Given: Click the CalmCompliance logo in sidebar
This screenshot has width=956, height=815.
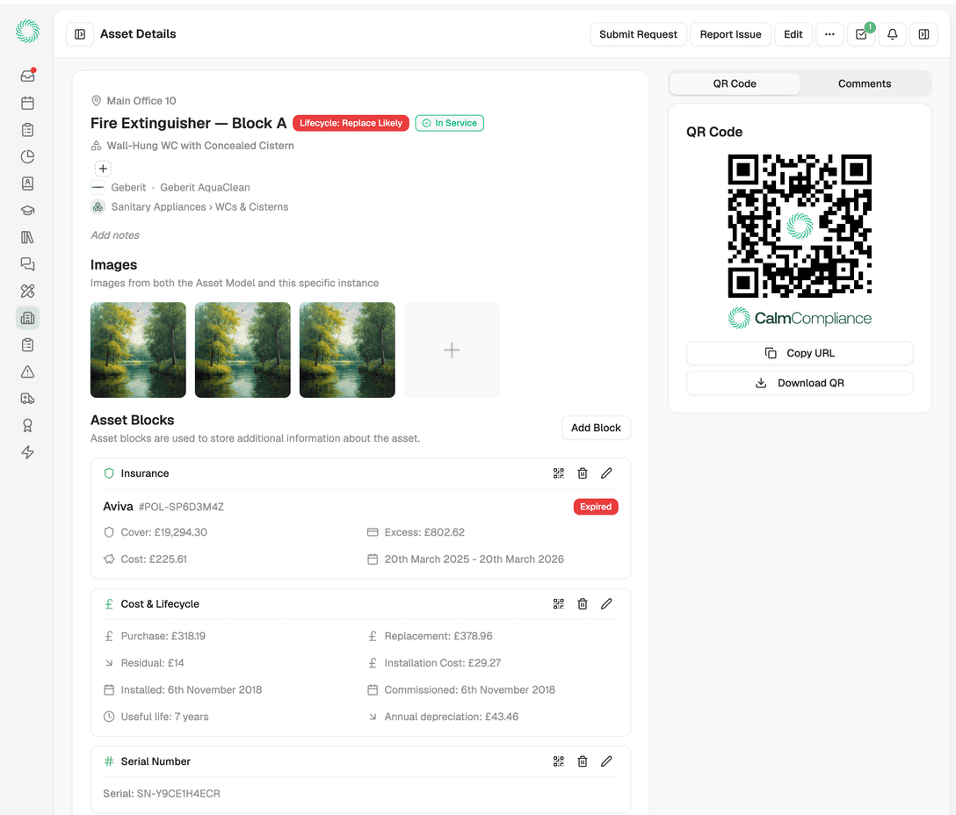Looking at the screenshot, I should coord(27,31).
